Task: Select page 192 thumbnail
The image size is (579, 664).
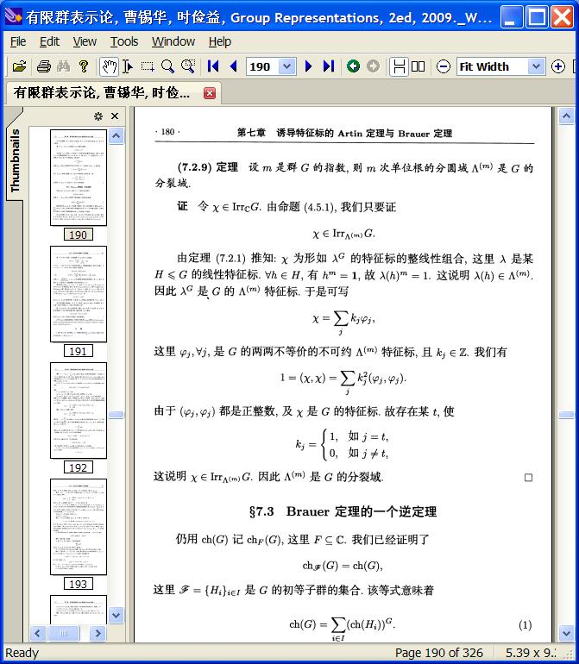Action: (x=79, y=410)
